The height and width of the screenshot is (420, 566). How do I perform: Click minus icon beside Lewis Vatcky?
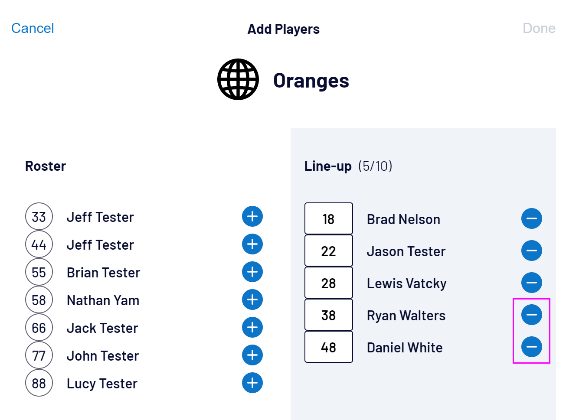[x=531, y=283]
